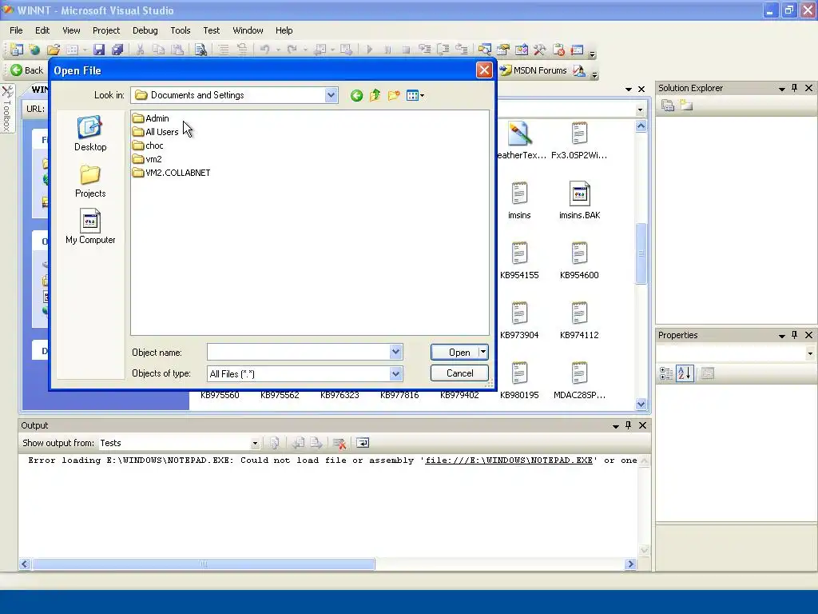Click the Output horizontal scrollbar thumb
Image resolution: width=818 pixels, height=614 pixels.
204,564
